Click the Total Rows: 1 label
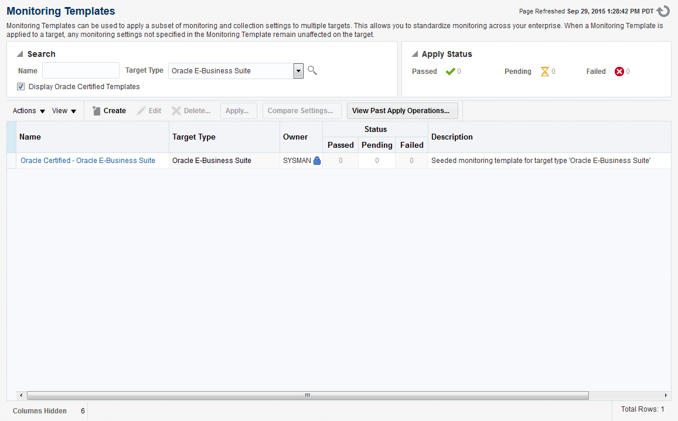Image resolution: width=678 pixels, height=421 pixels. [x=642, y=409]
